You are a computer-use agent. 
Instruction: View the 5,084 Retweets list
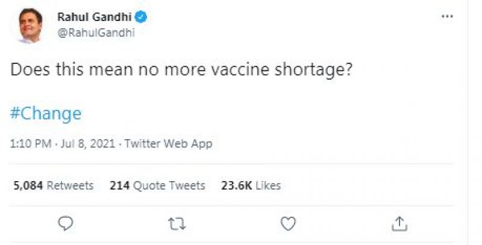tap(53, 185)
